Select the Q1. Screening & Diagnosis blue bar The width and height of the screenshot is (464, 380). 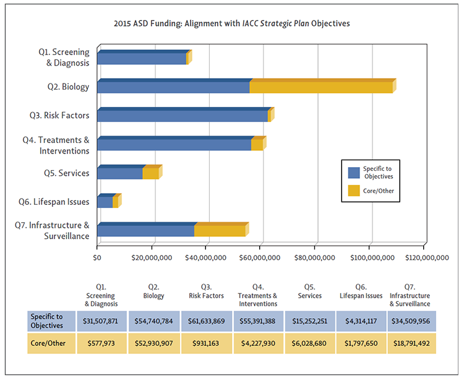click(142, 59)
